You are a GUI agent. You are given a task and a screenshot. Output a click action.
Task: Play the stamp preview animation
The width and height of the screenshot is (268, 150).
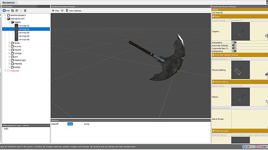coord(56,11)
